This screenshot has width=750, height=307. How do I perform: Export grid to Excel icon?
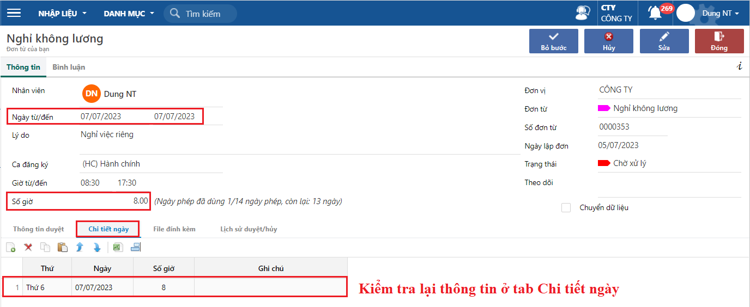[x=118, y=248]
